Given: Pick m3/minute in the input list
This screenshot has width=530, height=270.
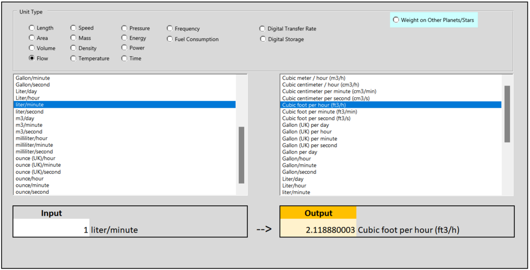Looking at the screenshot, I should click(x=124, y=125).
